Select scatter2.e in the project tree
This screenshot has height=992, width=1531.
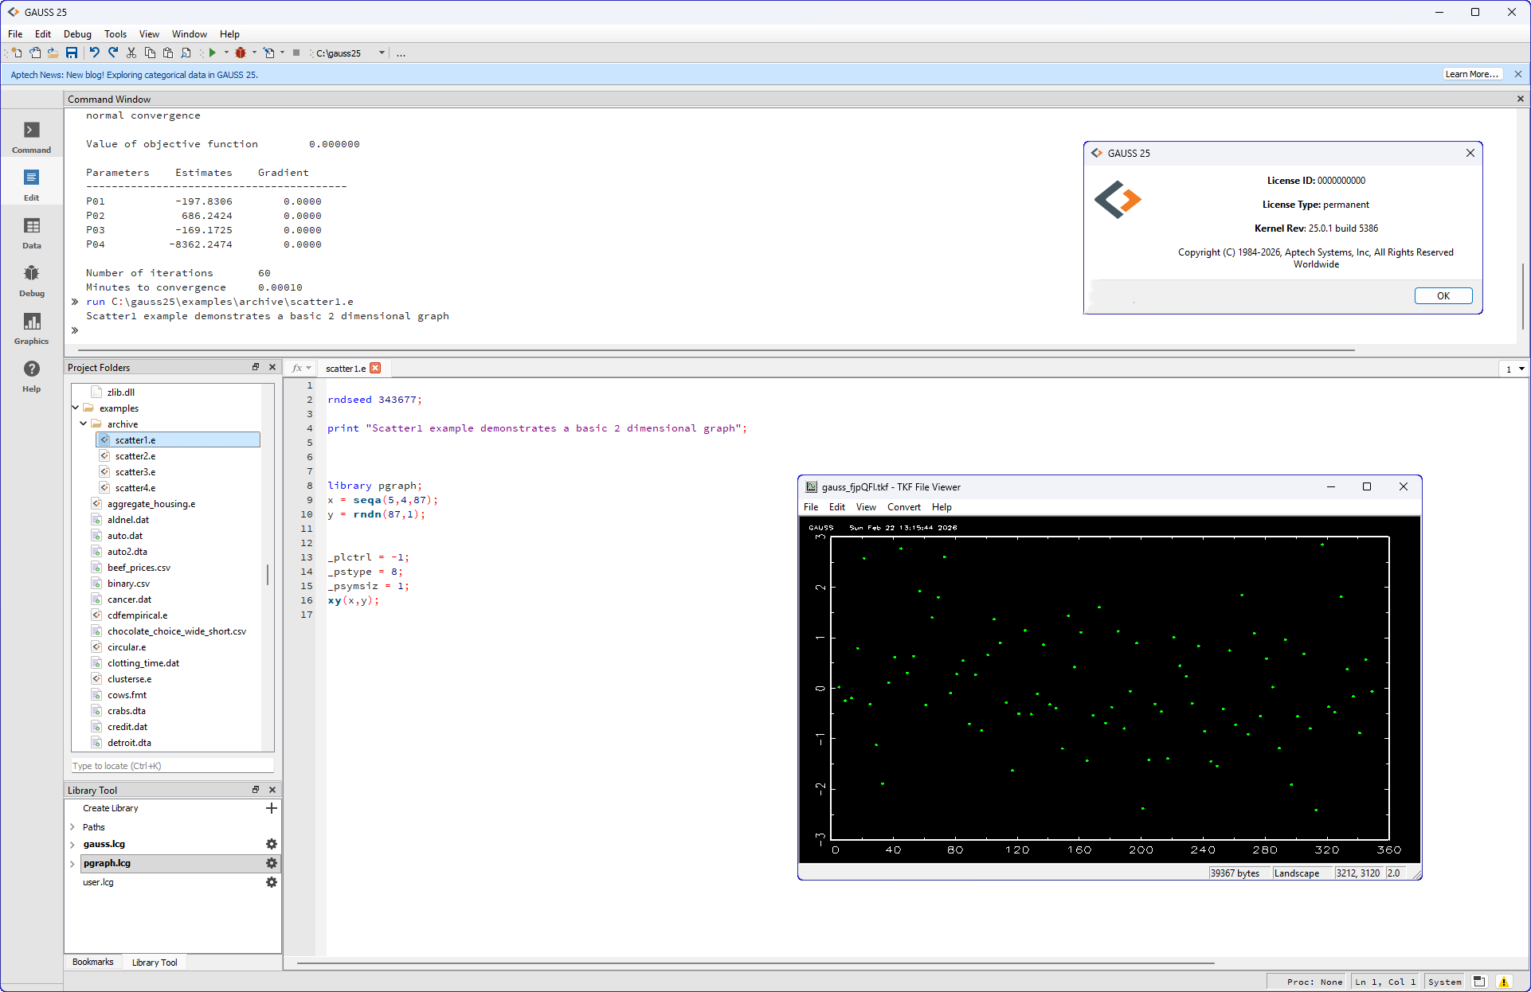tap(135, 456)
